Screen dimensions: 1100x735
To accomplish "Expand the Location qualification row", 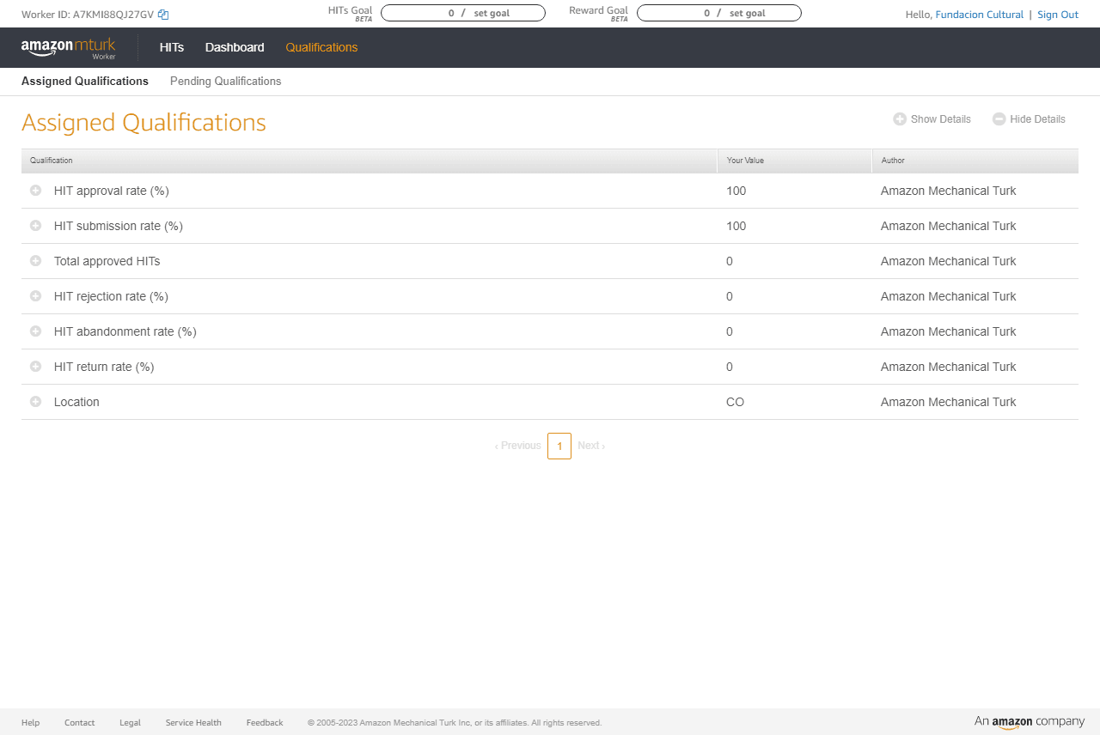I will pos(35,402).
